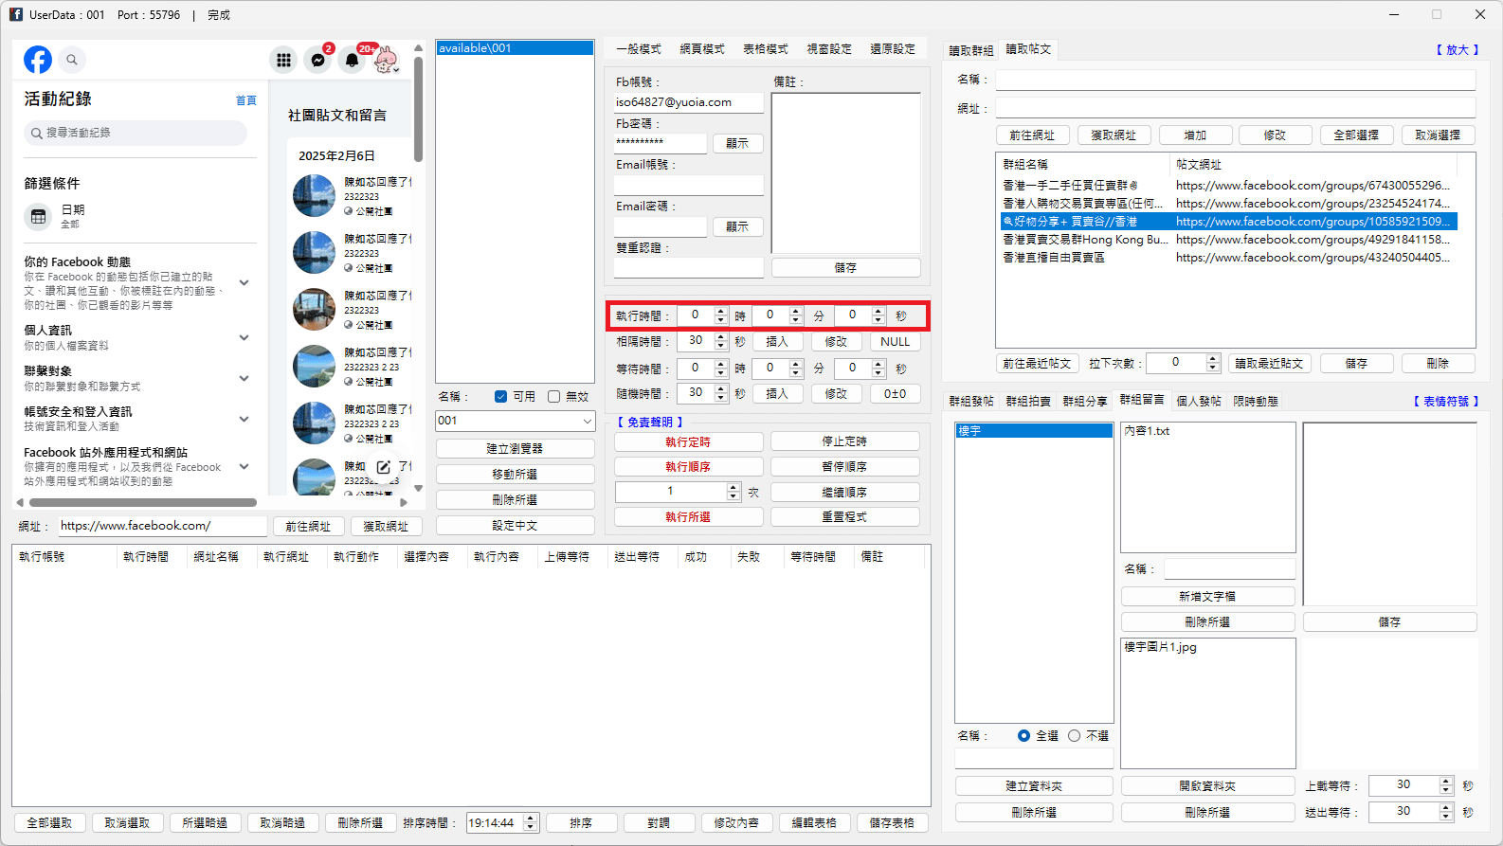Select the 不選 radio button
The height and width of the screenshot is (846, 1503).
pyautogui.click(x=1074, y=735)
